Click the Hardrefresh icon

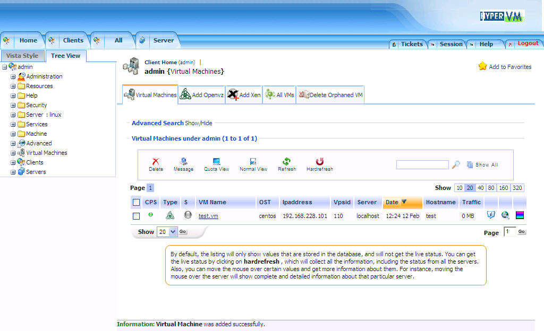[x=320, y=162]
